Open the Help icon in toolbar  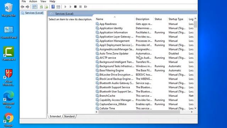pos(53,7)
